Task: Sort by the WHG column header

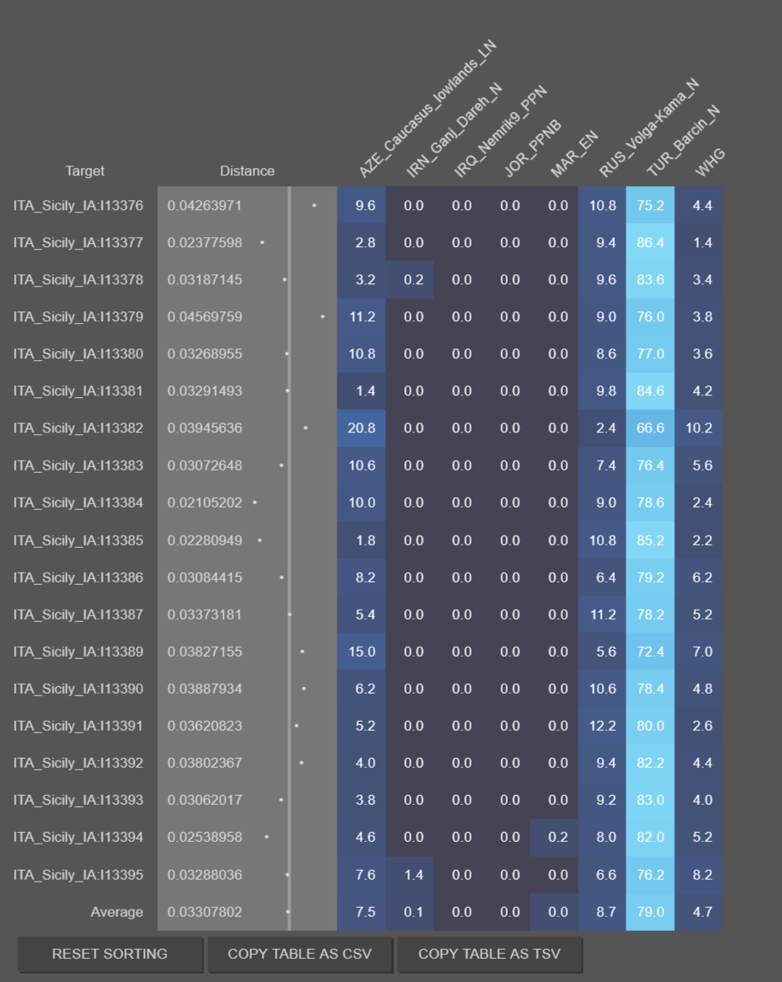Action: click(710, 162)
